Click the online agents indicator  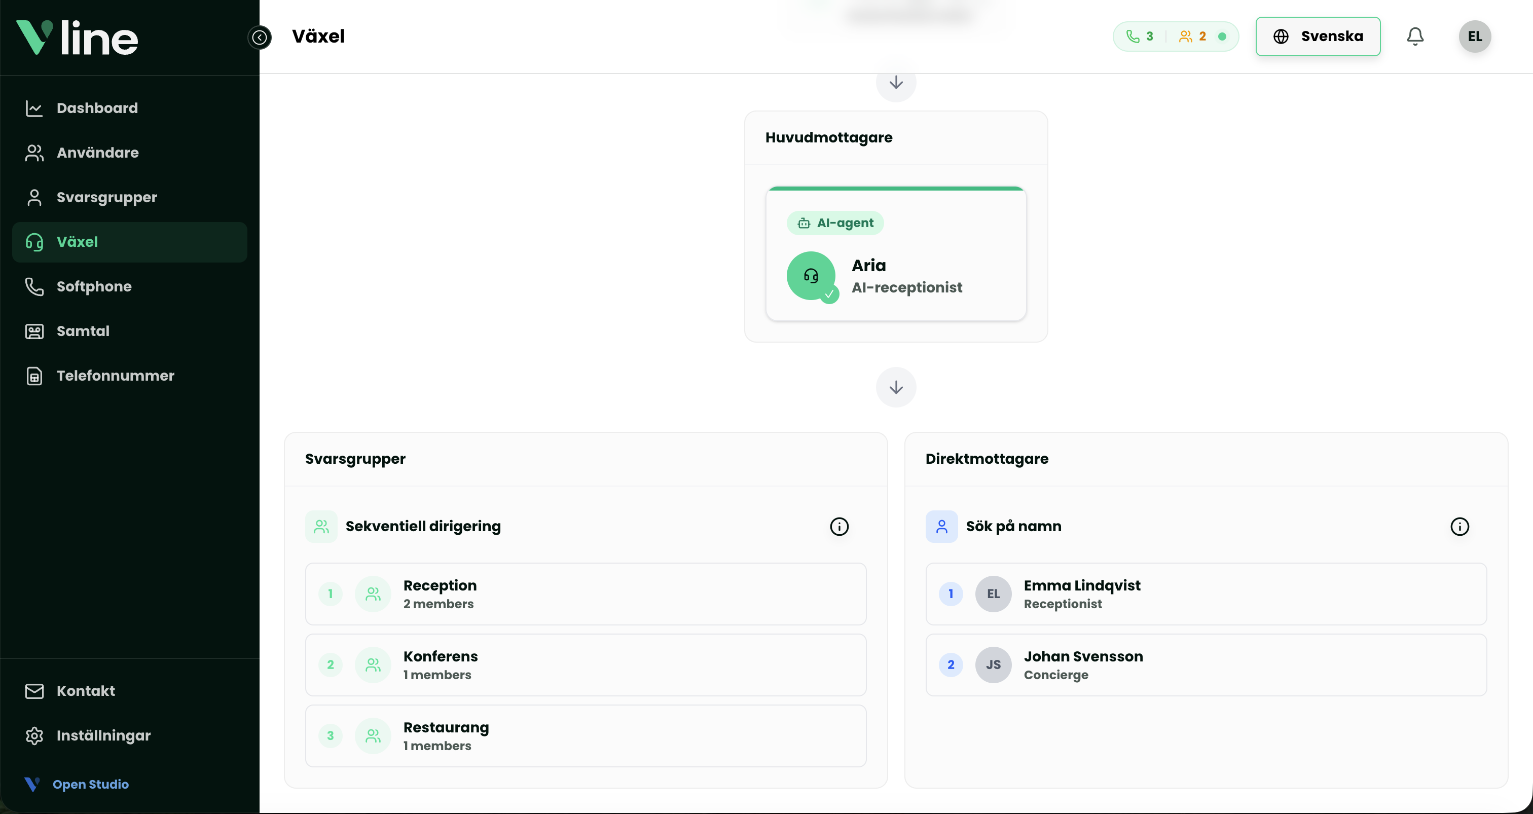coord(1193,36)
